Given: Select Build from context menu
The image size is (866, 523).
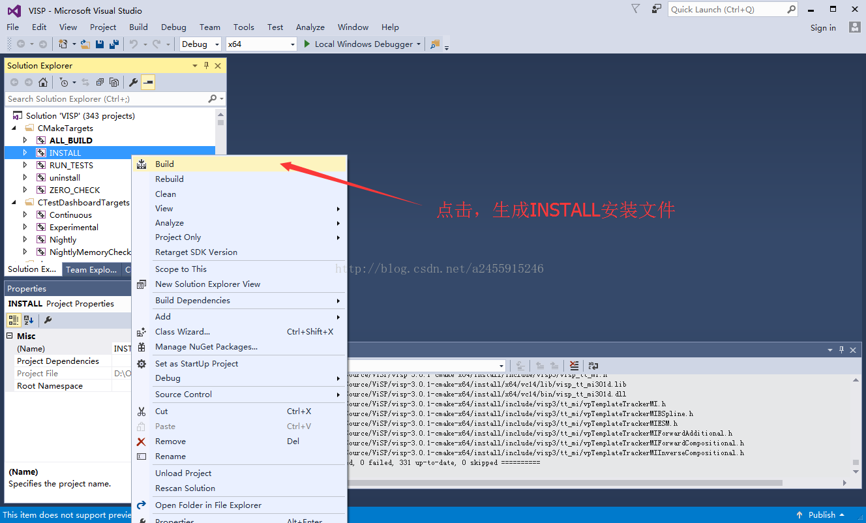Looking at the screenshot, I should click(239, 164).
